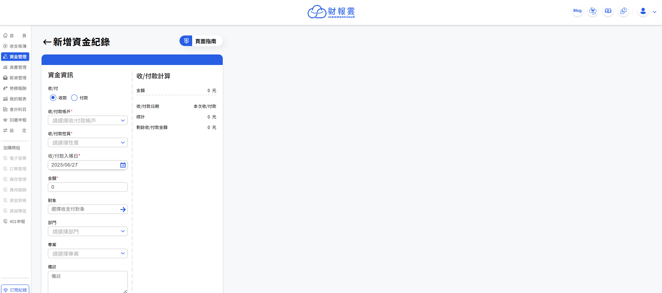Click the 選擇收支付對象 field
The height and width of the screenshot is (293, 662).
coord(88,209)
